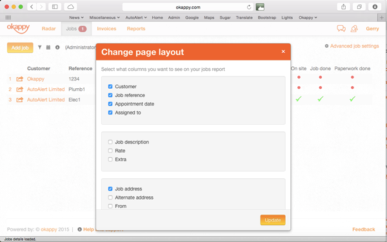Expand the Okappy bookmarks dropdown
This screenshot has width=387, height=242.
point(308,17)
